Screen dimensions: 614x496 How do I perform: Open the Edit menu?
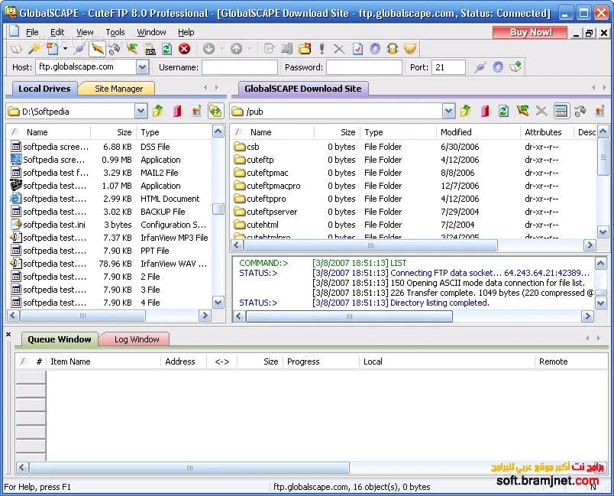click(57, 32)
